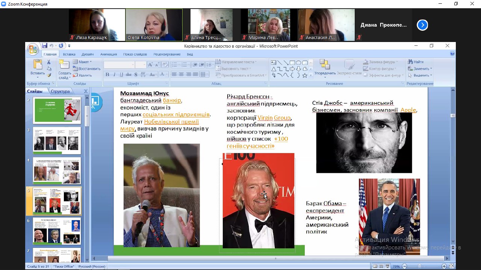Click the Найти find button
481x270 pixels.
[x=416, y=62]
